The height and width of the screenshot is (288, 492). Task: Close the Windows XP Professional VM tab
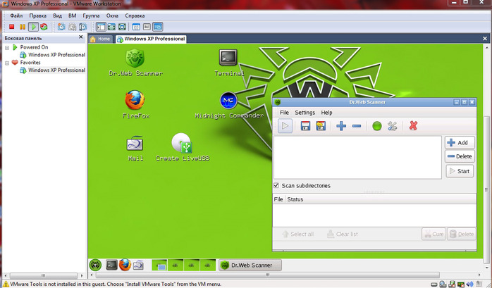[485, 39]
